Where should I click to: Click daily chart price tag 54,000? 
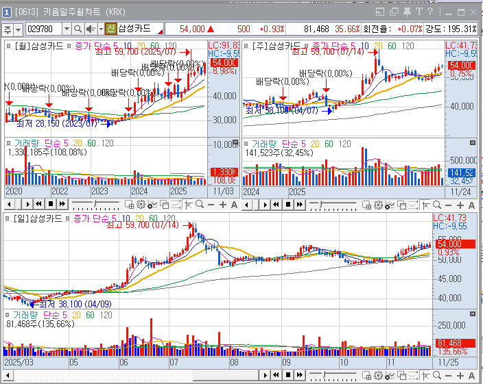[x=456, y=244]
